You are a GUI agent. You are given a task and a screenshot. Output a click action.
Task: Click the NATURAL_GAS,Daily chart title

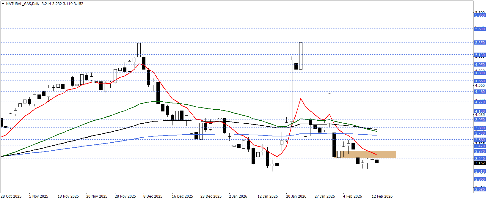[x=23, y=4]
